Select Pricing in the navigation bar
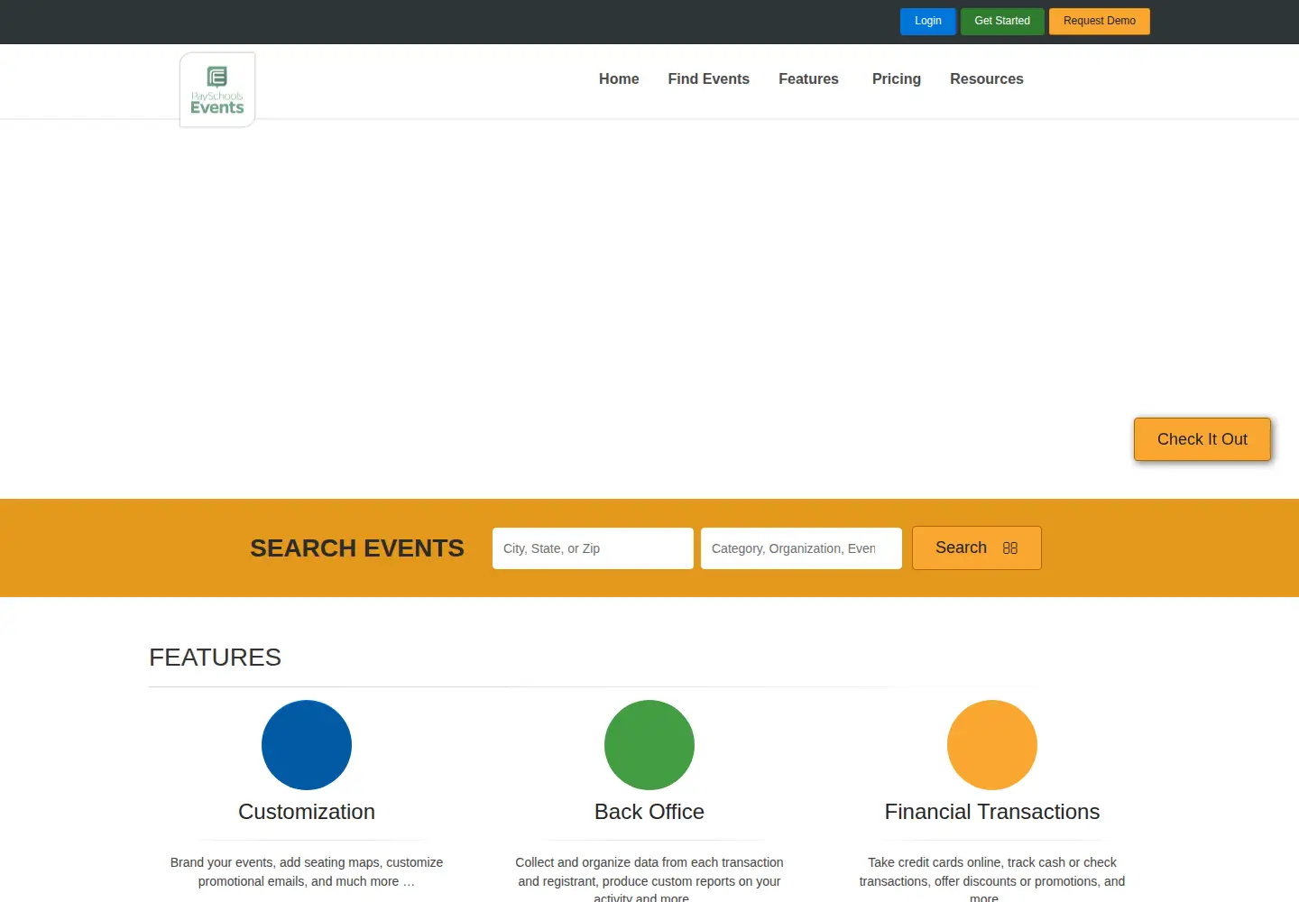1299x902 pixels. click(897, 79)
